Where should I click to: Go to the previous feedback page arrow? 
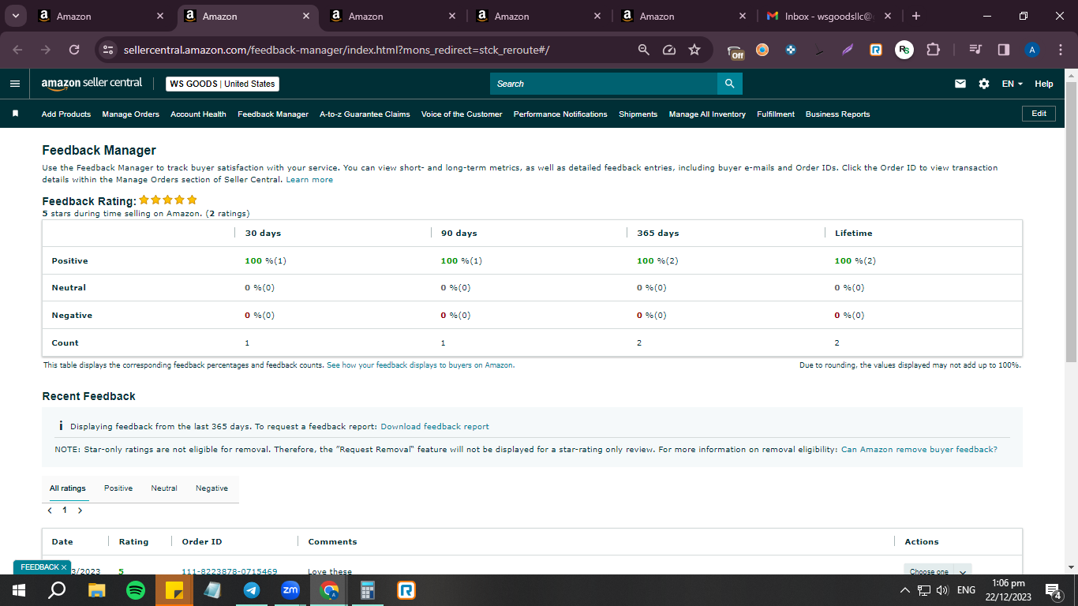[50, 511]
